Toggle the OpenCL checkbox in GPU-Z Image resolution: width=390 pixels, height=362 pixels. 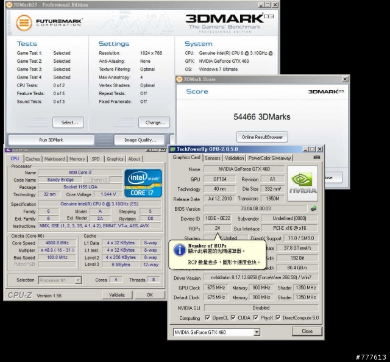pos(207,318)
